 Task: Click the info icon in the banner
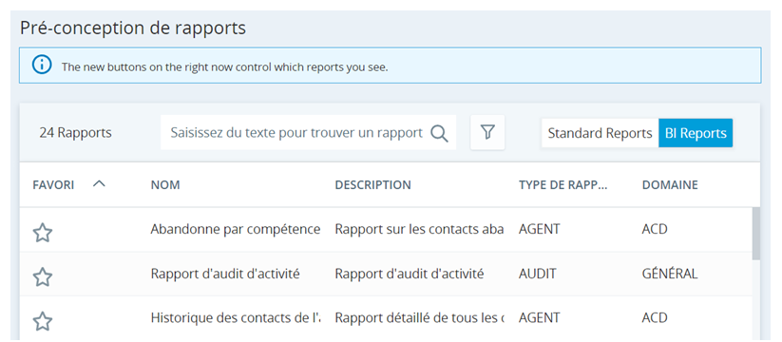point(42,66)
